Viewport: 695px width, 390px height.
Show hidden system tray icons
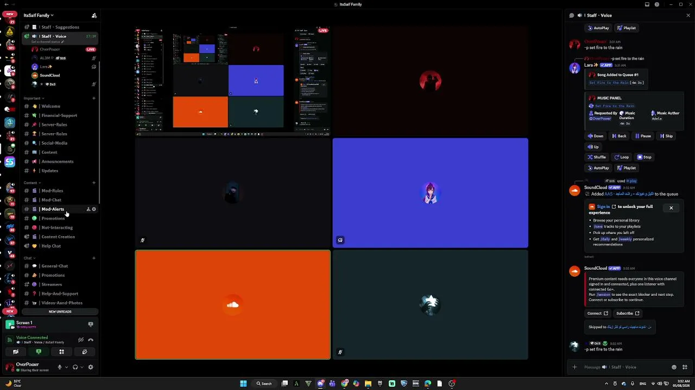(606, 383)
